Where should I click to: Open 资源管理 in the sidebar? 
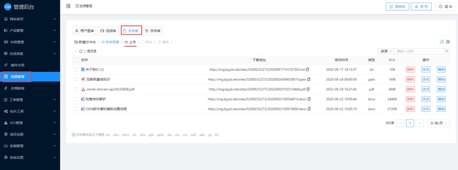pos(30,77)
